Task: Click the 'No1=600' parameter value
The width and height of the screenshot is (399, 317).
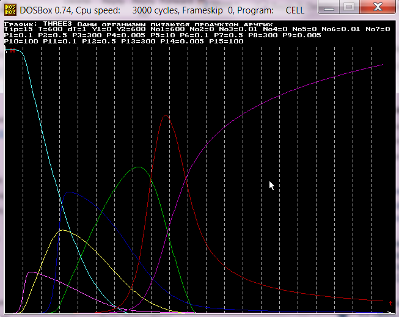Action: (167, 29)
